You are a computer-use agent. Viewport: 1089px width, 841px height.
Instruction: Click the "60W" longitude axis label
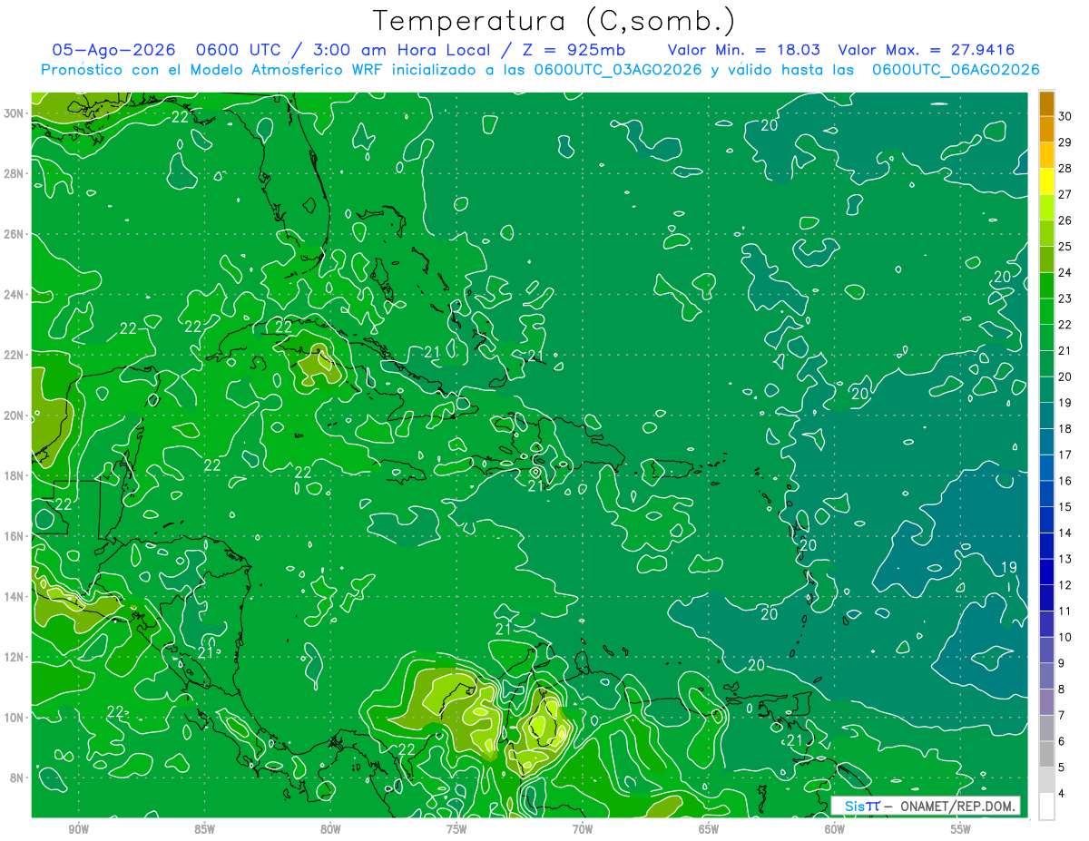[x=835, y=829]
